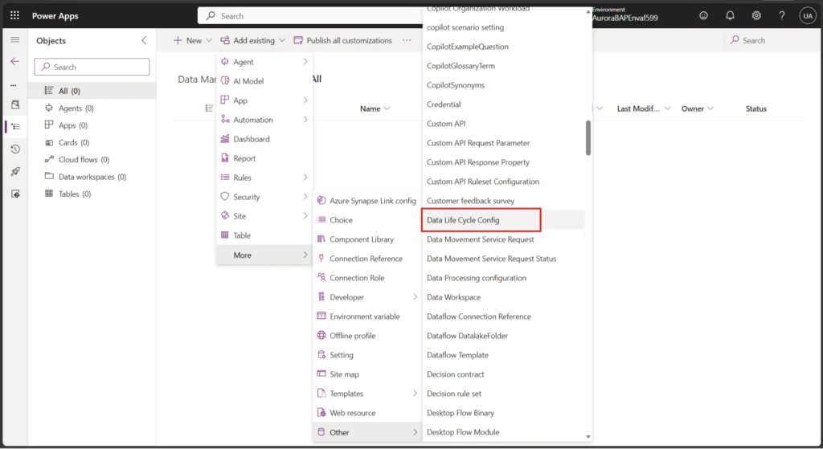Open the Add existing dropdown
This screenshot has width=823, height=449.
tap(253, 40)
